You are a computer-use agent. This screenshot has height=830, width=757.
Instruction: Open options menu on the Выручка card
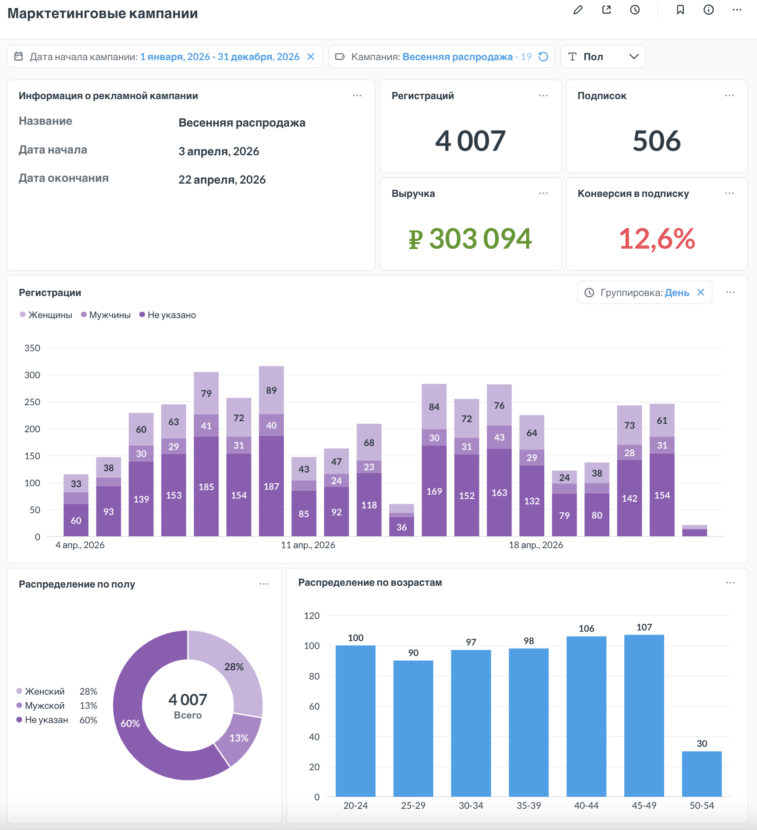(x=543, y=193)
